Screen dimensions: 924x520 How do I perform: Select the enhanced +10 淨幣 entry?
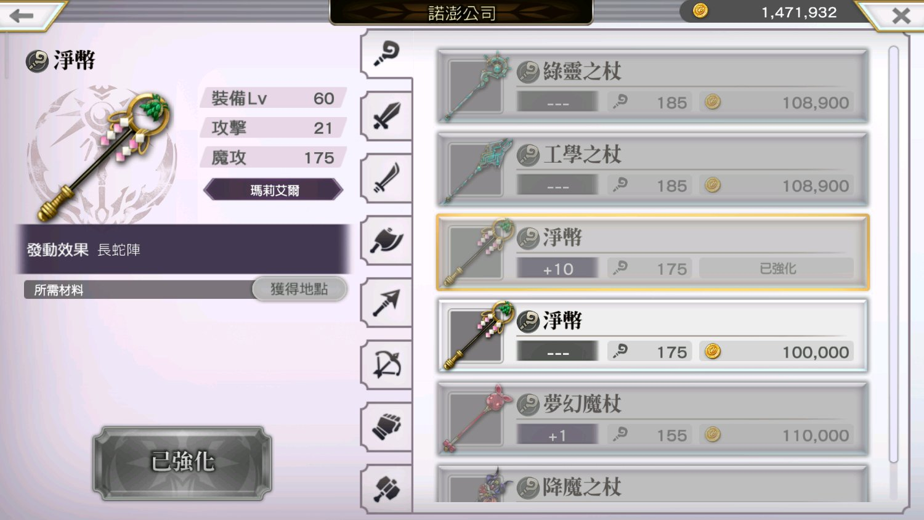coord(653,253)
